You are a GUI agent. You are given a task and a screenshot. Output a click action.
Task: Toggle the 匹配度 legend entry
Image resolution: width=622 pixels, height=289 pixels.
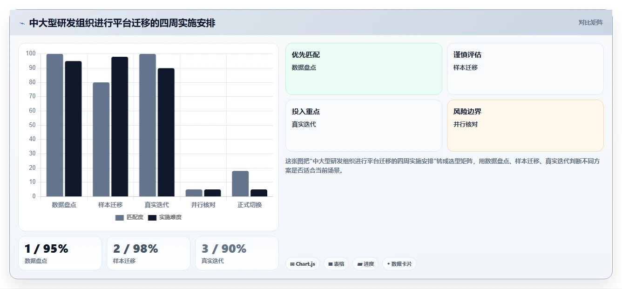[x=129, y=217]
